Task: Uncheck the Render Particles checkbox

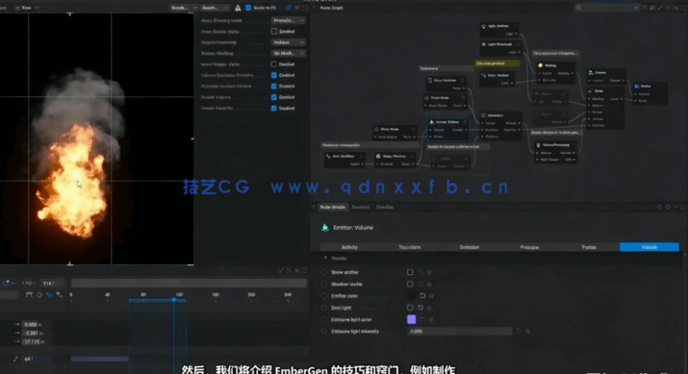Action: (274, 109)
